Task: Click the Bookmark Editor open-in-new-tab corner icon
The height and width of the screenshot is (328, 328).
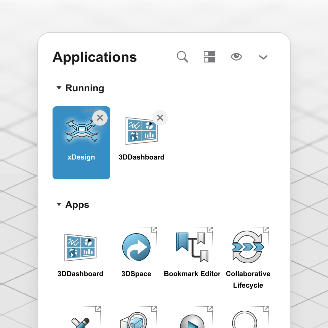Action: pyautogui.click(x=210, y=229)
